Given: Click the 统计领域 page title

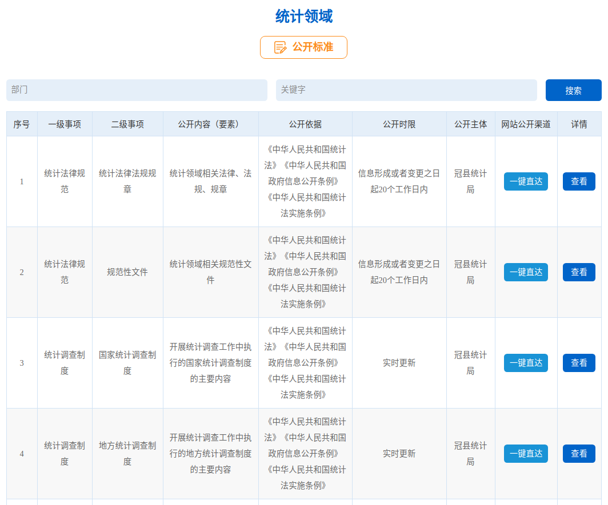Looking at the screenshot, I should pos(304,17).
